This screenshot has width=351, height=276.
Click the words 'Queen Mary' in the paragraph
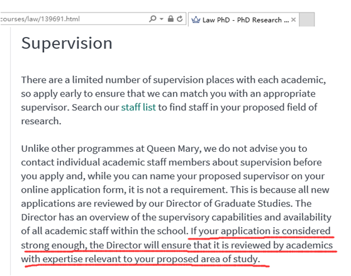point(172,149)
